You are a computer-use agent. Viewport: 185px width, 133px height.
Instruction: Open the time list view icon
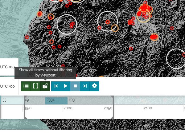pyautogui.click(x=26, y=86)
